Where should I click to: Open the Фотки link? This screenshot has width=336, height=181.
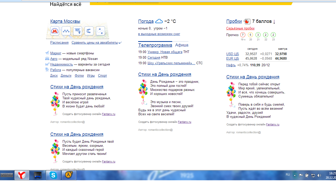(x=79, y=76)
